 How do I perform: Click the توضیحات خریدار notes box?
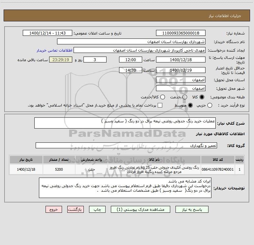[x=125, y=188]
